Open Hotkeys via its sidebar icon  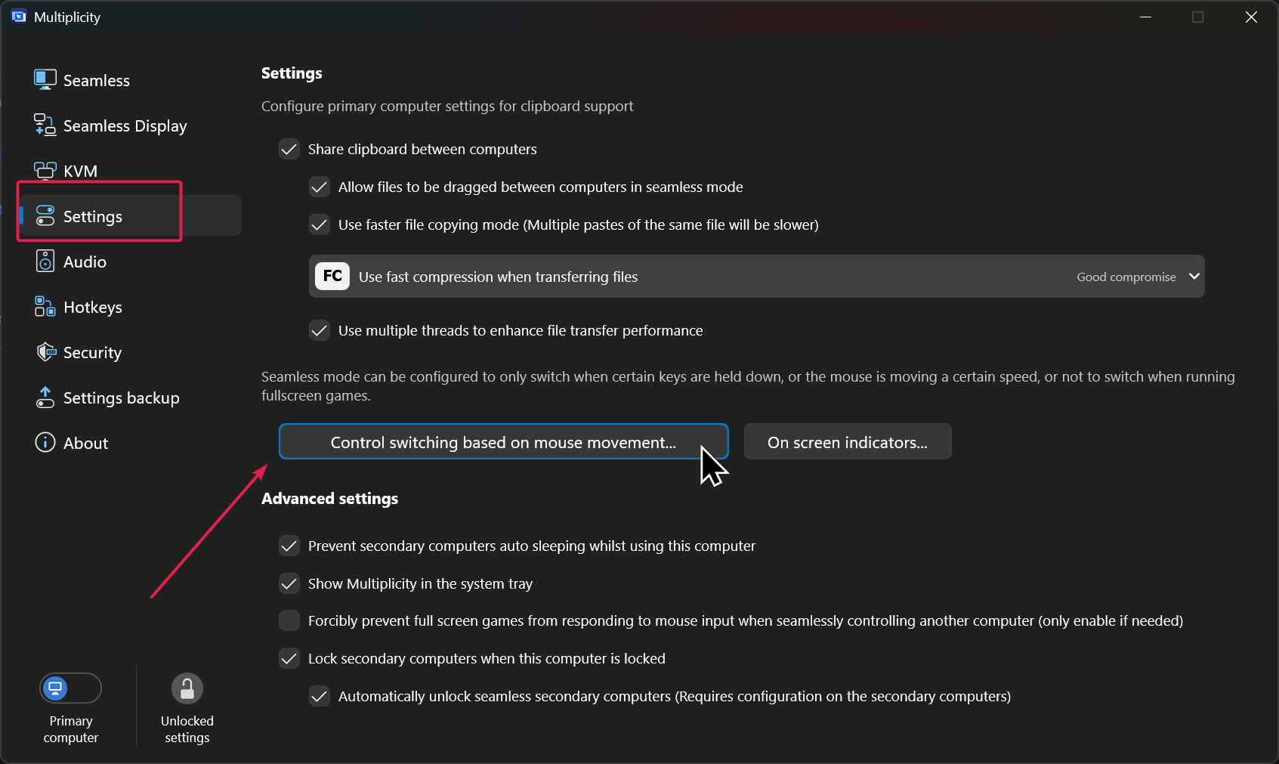[x=45, y=307]
